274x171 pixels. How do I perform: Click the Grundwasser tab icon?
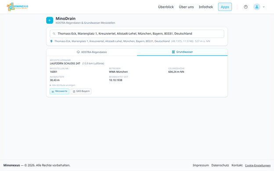[x=173, y=52]
